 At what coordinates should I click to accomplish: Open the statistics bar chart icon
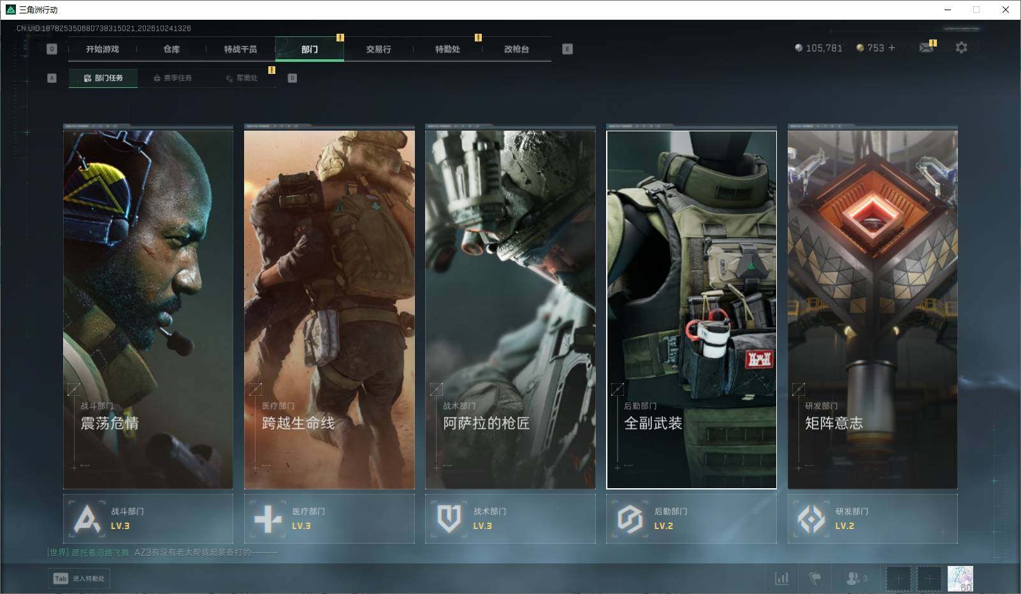[781, 578]
